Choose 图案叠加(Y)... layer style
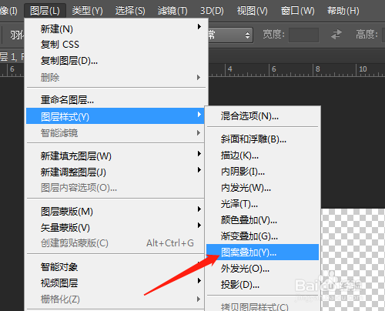 (x=263, y=252)
